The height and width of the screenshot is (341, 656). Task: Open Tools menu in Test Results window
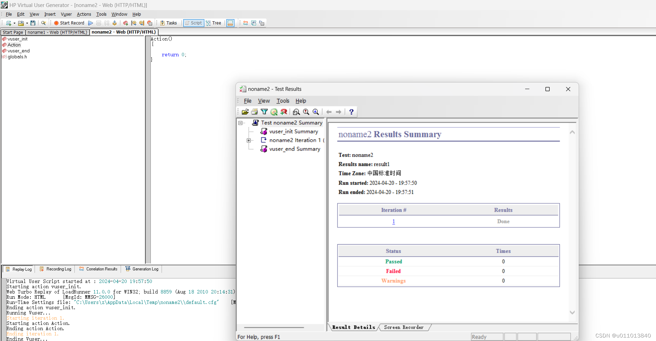(x=283, y=101)
